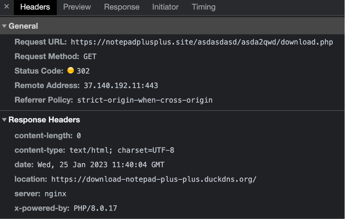Click the location header name
This screenshot has width=345, height=219.
pos(31,179)
